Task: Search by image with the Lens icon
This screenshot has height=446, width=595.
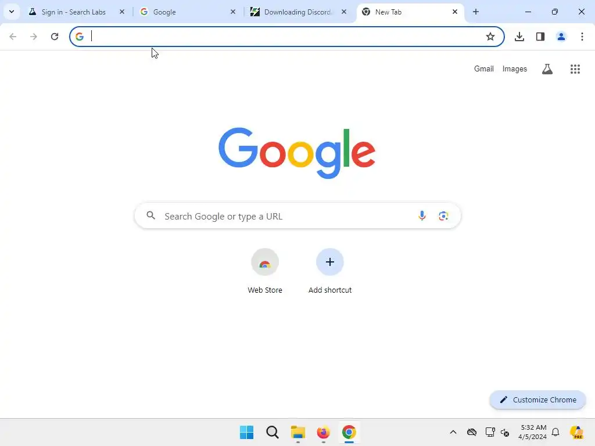Action: click(443, 216)
